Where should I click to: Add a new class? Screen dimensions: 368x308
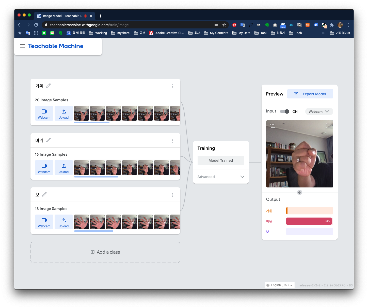click(x=105, y=252)
